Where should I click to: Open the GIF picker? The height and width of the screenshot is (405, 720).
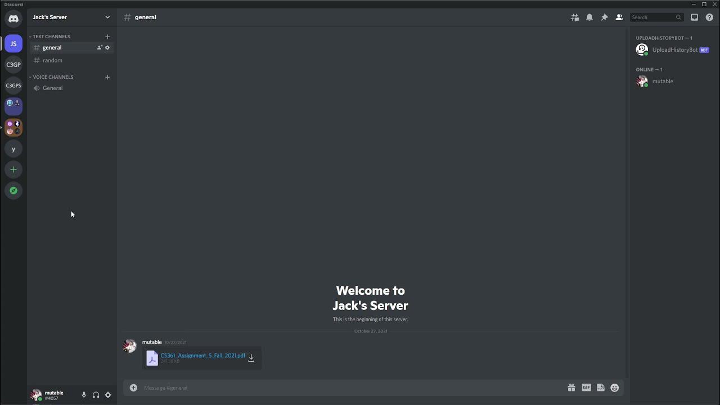pyautogui.click(x=586, y=388)
